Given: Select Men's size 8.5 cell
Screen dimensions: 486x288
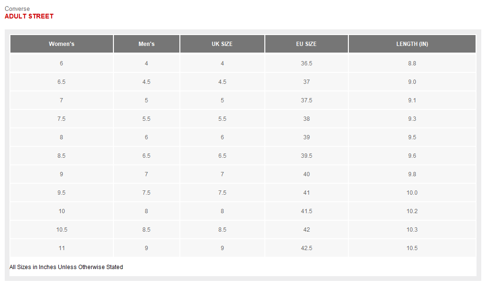Looking at the screenshot, I should tap(146, 230).
